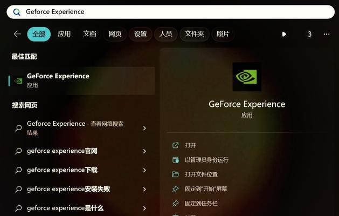Choose 打开文件位置
339x216 pixels.
point(201,174)
